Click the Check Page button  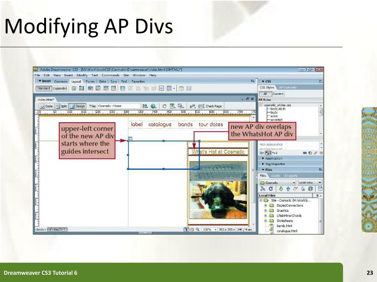coord(209,106)
